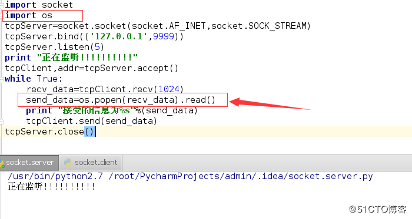Click the 'while True:' line
The image size is (412, 219).
pos(34,79)
